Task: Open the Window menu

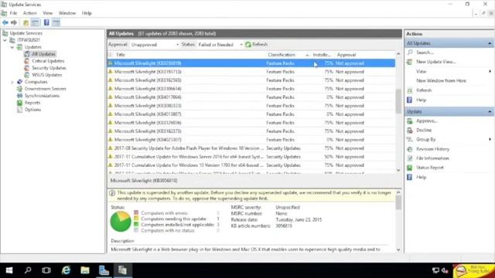Action: click(67, 13)
